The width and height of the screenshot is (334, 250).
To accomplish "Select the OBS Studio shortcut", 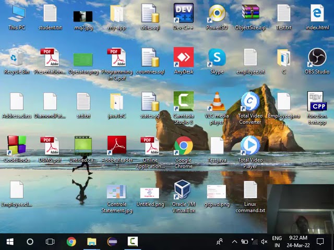I will (317, 58).
